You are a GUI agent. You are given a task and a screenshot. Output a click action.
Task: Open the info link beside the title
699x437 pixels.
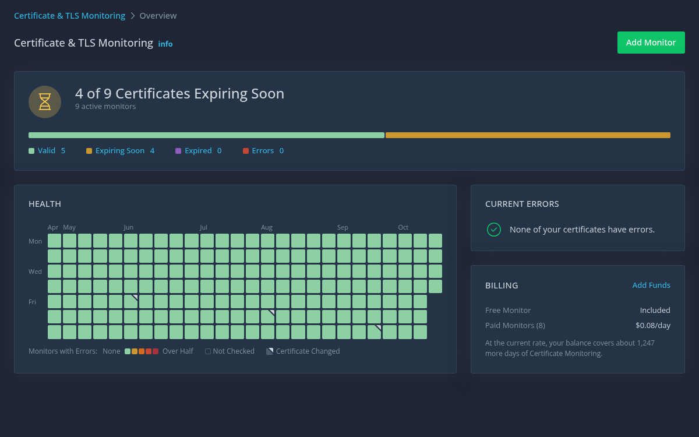click(165, 44)
